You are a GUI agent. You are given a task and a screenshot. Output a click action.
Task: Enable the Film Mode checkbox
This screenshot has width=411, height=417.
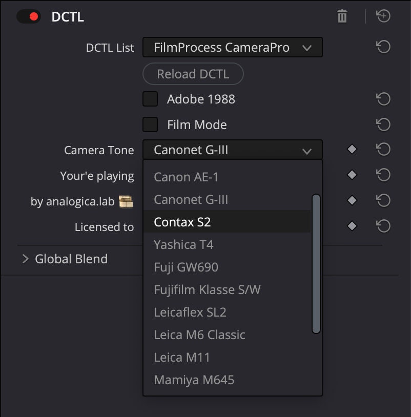click(150, 124)
